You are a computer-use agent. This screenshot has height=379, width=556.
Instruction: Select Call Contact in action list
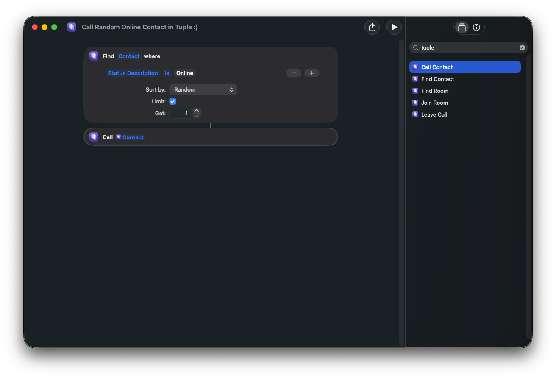[465, 67]
